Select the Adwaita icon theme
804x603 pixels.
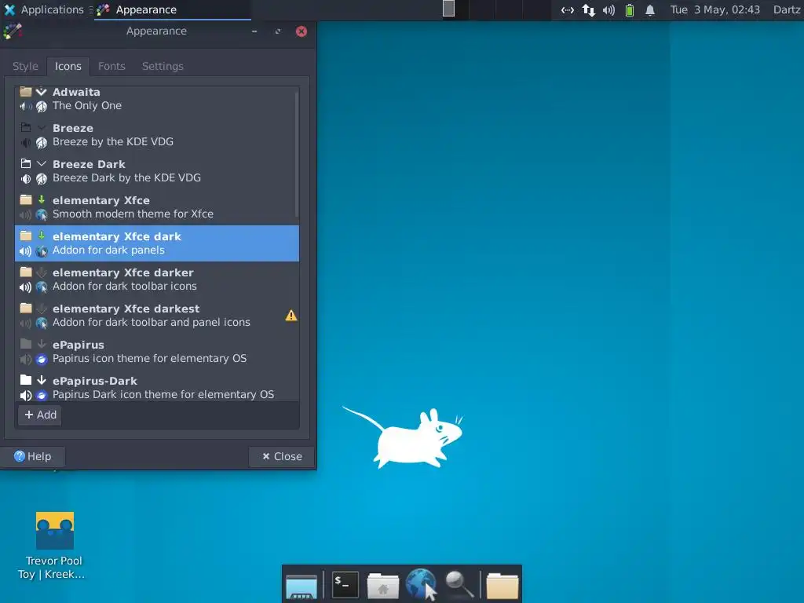(x=156, y=99)
